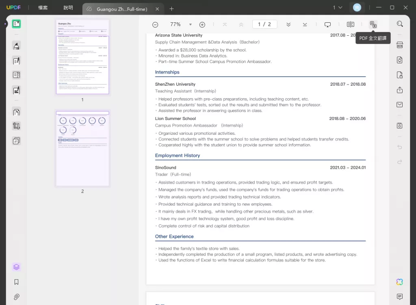
Task: Click the Employment History heading
Action: (x=178, y=156)
